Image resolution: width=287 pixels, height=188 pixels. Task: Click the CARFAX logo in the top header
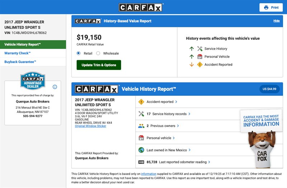(141, 8)
